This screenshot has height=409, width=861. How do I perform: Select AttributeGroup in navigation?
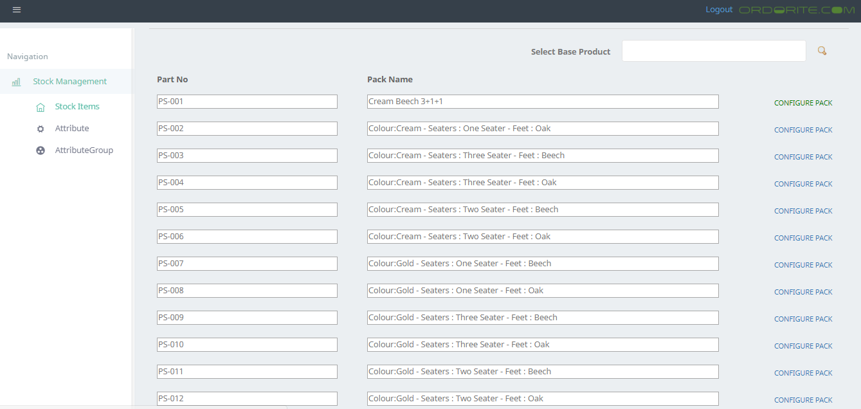point(84,150)
